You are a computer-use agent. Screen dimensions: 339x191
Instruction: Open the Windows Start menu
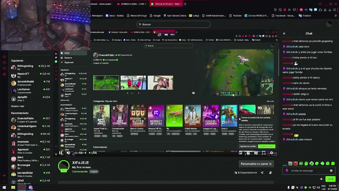click(x=4, y=188)
